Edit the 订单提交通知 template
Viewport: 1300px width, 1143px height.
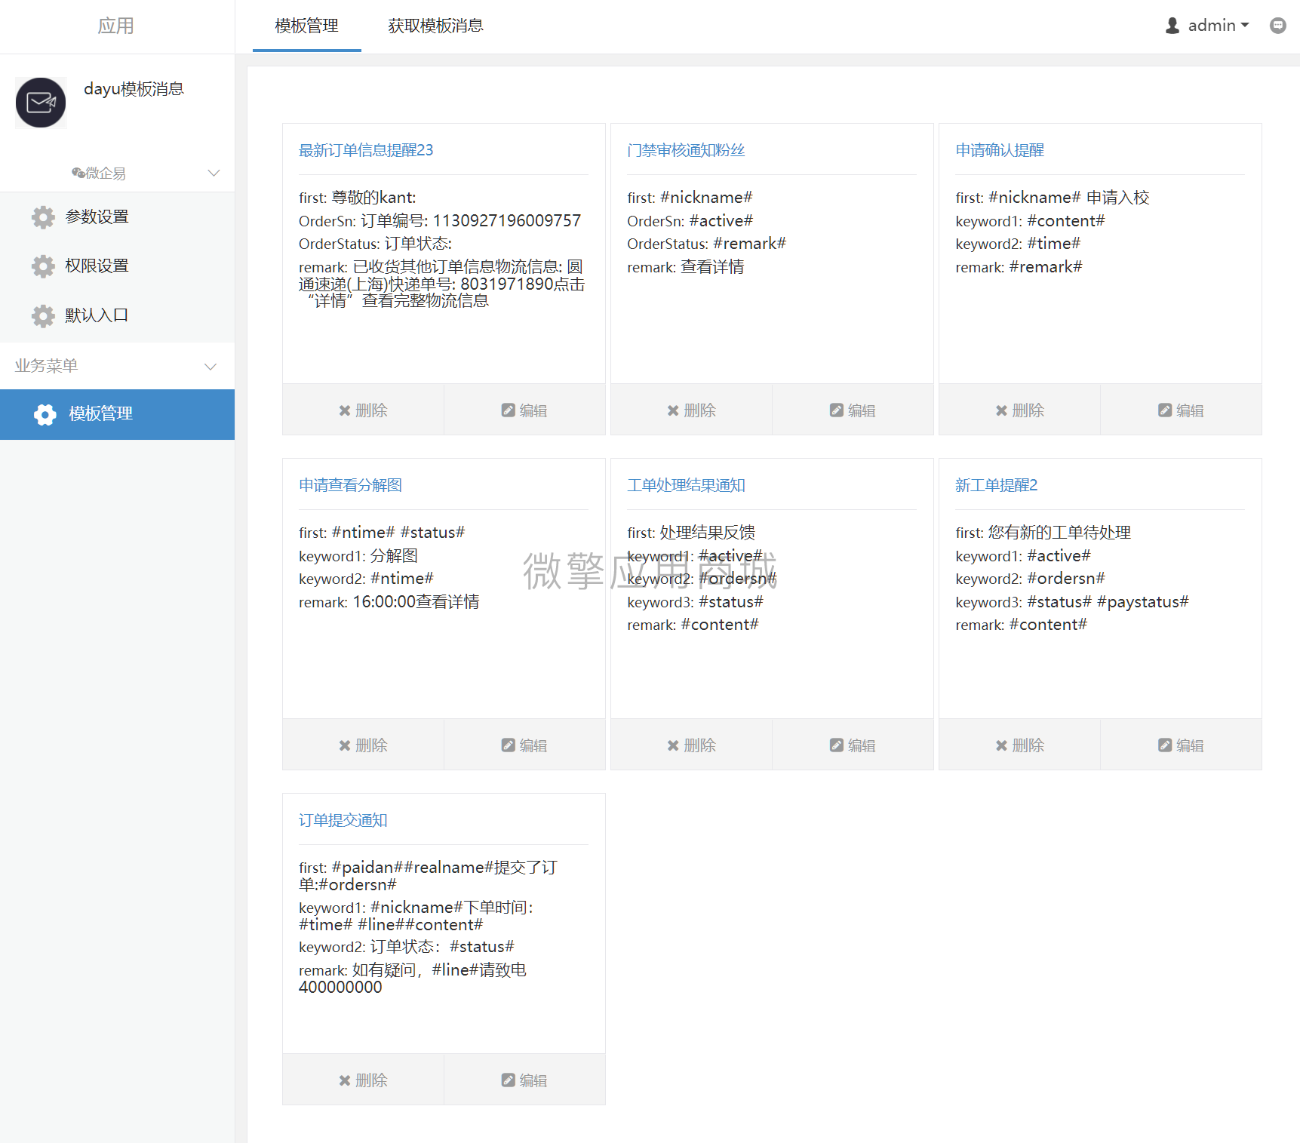coord(524,1080)
